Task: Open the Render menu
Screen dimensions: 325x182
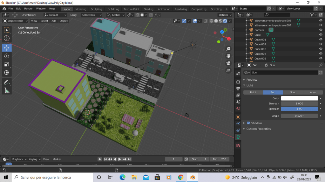Action: click(28, 9)
